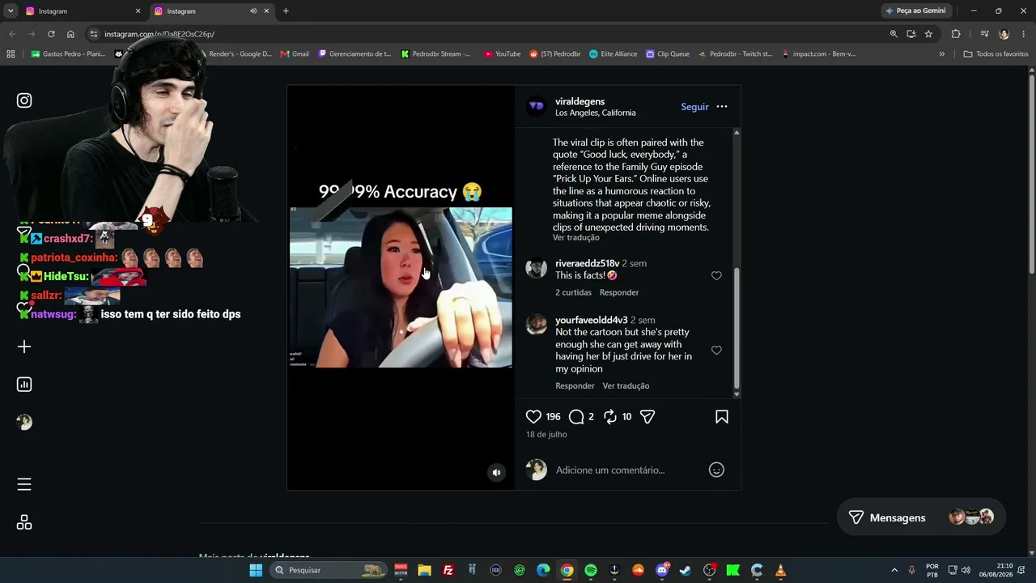The image size is (1036, 583).
Task: Open the Chrome apps grid shortcut
Action: [11, 54]
